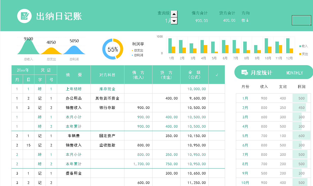This screenshot has width=313, height=186.
Task: Decrease the query month with down spinner arrow
Action: [174, 21]
